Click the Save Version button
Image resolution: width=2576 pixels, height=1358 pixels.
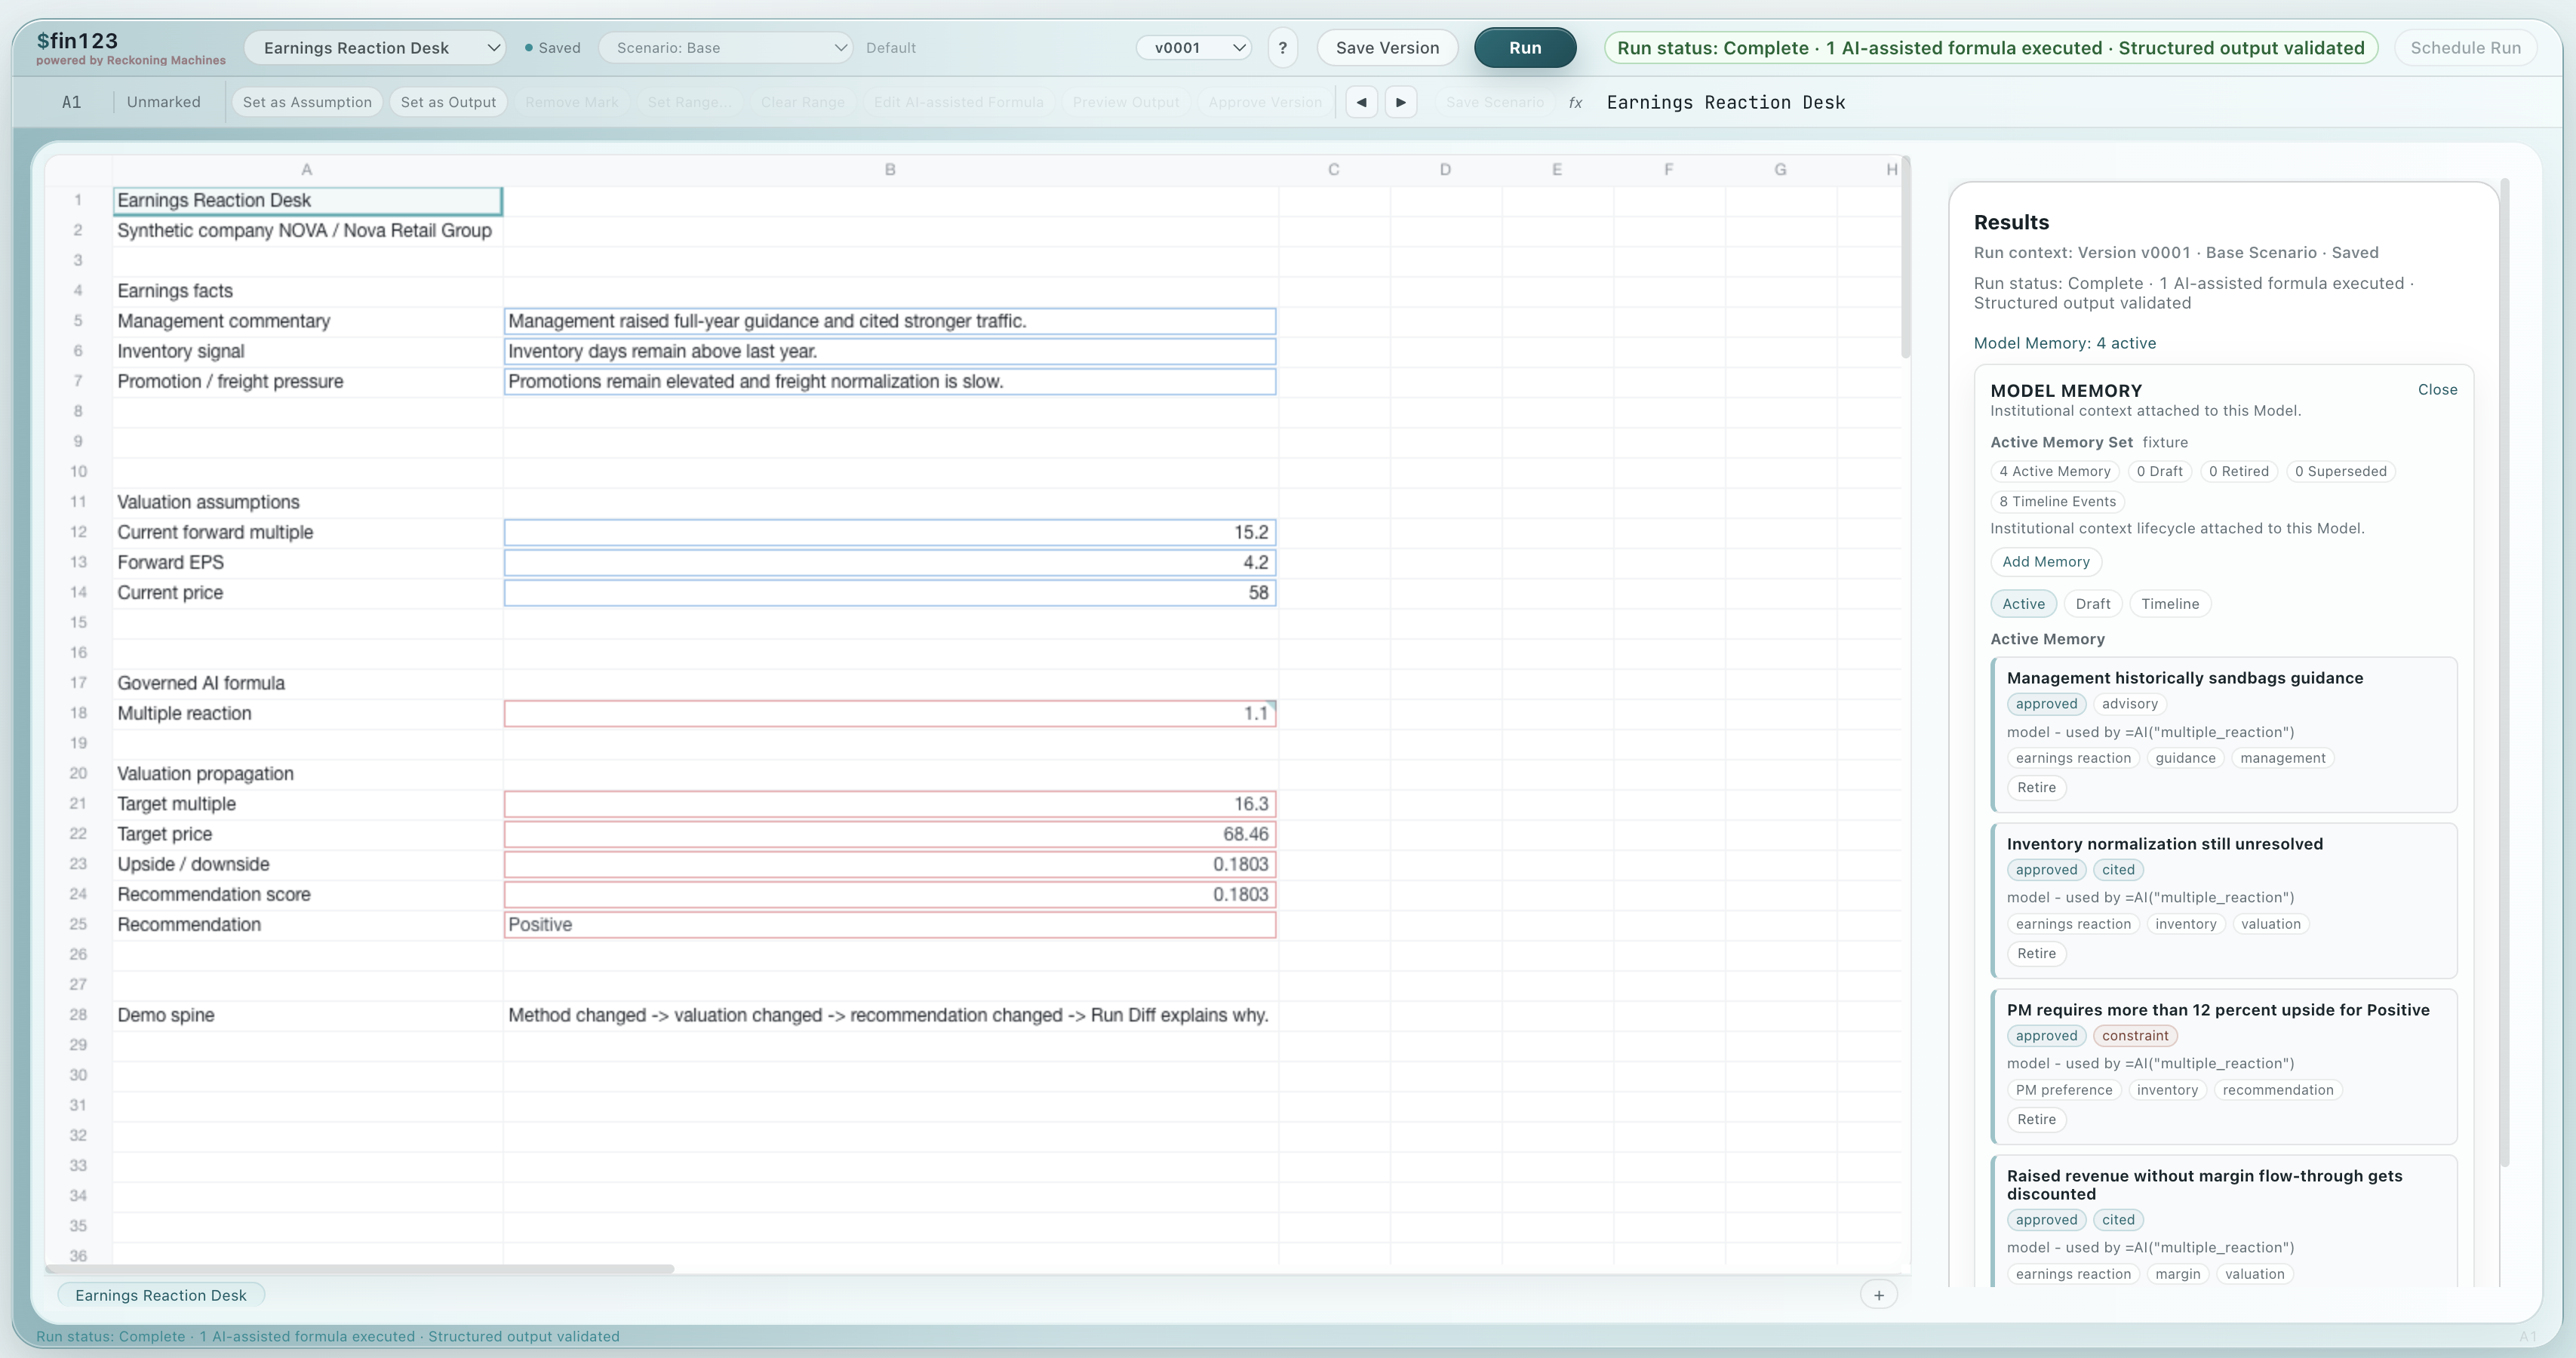[1387, 48]
